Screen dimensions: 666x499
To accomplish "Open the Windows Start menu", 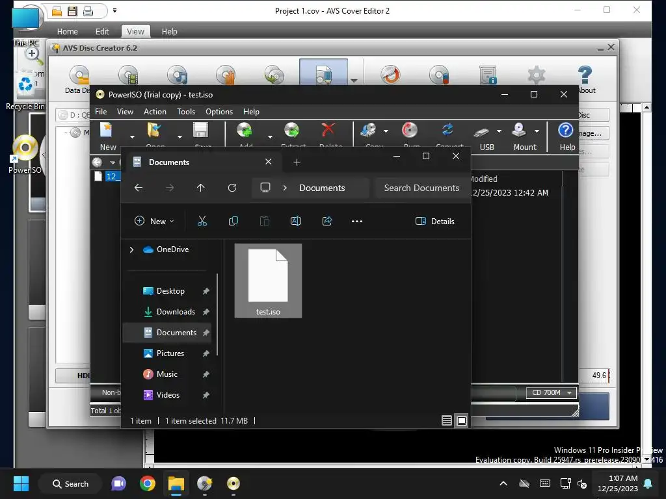I will pos(21,483).
